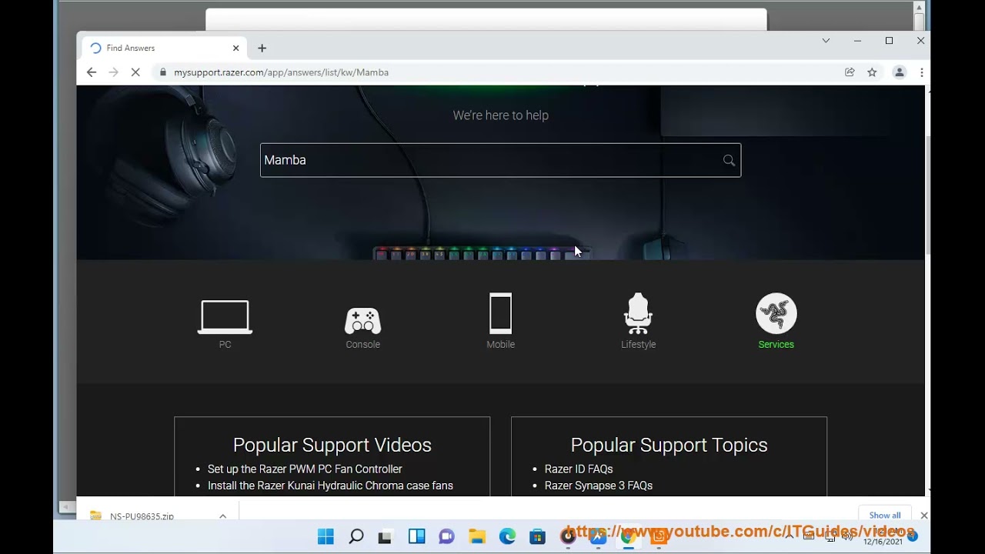This screenshot has height=554, width=985.
Task: Click the address bar URL
Action: tap(281, 72)
